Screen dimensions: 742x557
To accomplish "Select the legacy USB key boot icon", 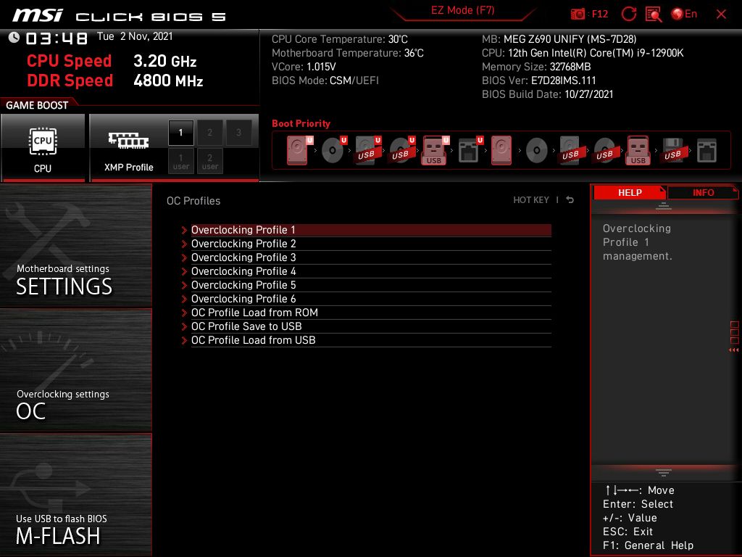I will tap(638, 151).
